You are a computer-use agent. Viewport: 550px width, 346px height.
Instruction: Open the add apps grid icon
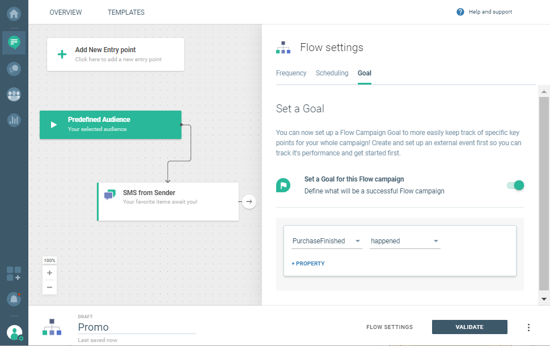14,273
